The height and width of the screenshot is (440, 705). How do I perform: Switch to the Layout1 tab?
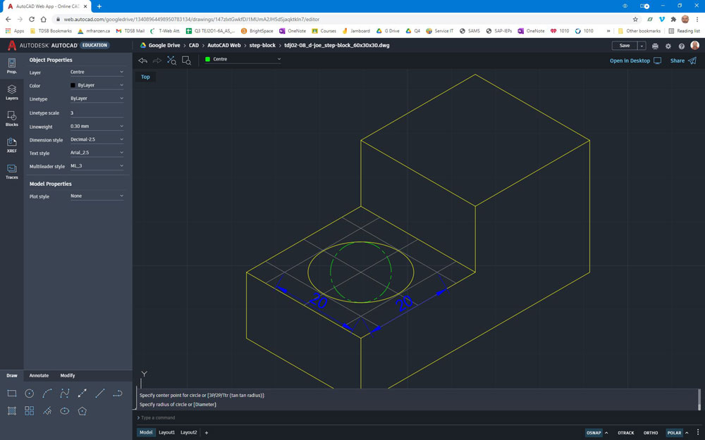(x=166, y=432)
